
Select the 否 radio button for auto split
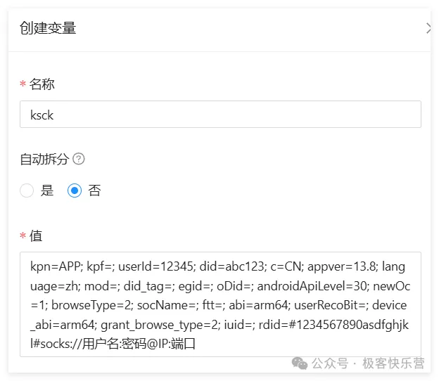(75, 190)
